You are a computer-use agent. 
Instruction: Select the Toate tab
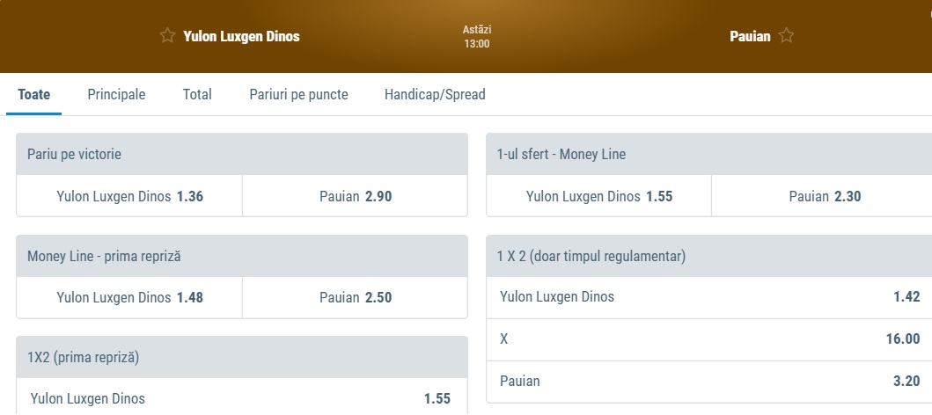(33, 95)
